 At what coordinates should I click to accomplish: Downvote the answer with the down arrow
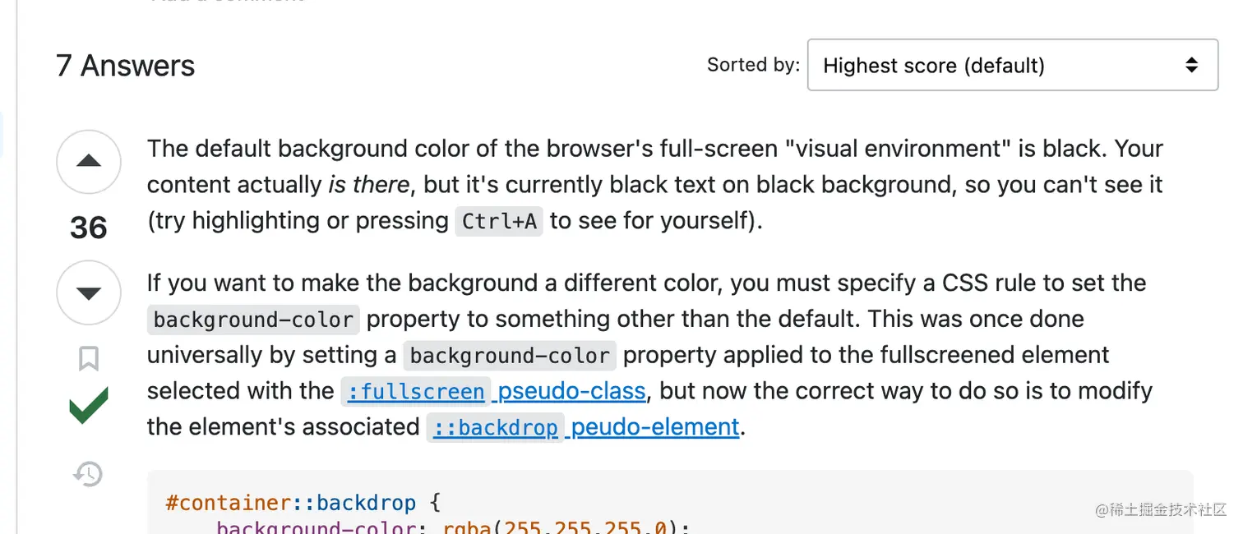[x=89, y=292]
